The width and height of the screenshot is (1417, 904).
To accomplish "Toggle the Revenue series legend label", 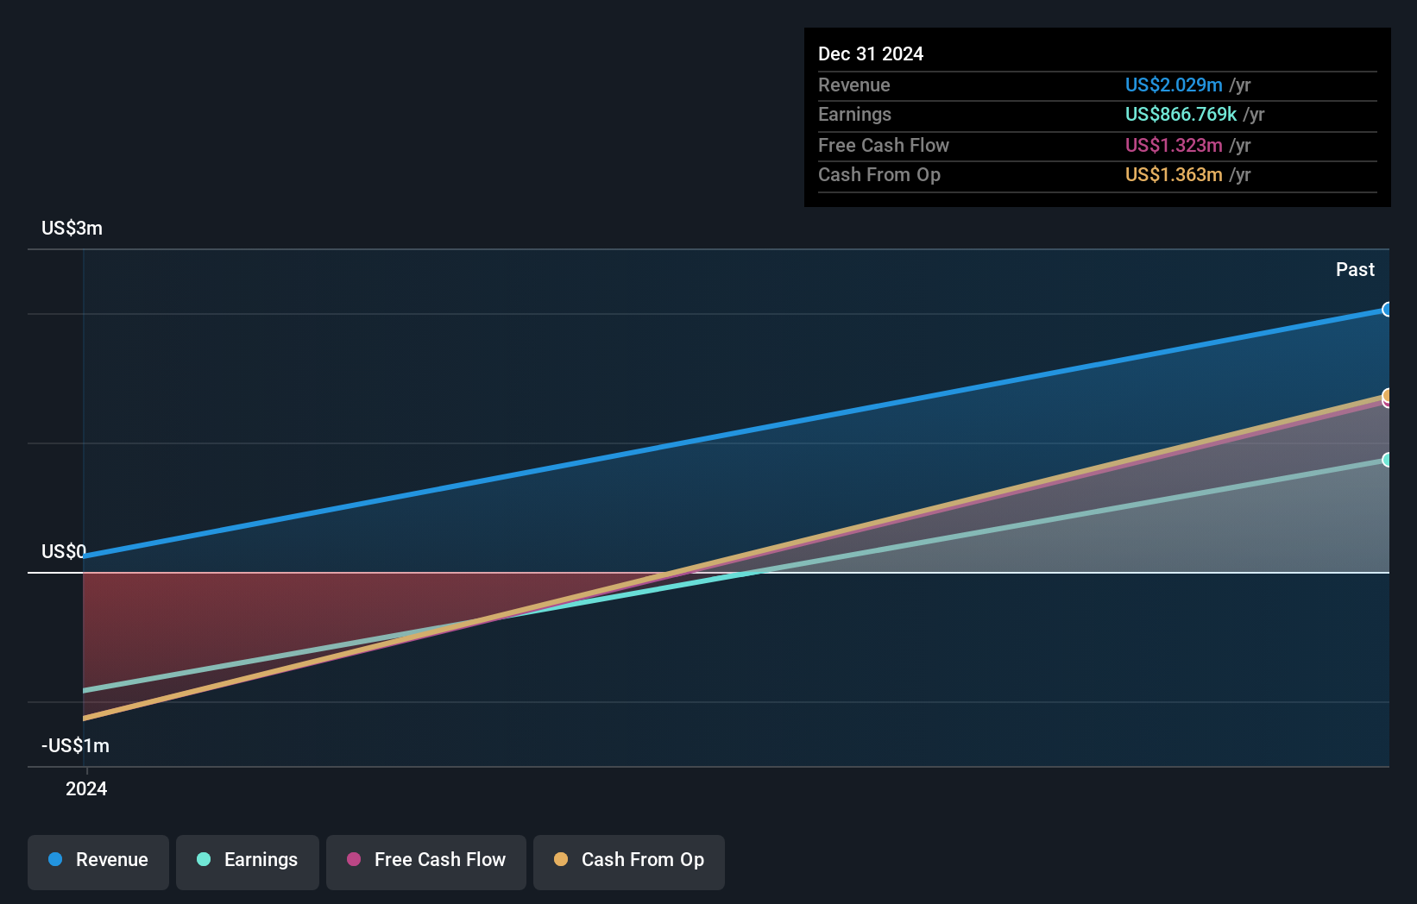I will 111,860.
